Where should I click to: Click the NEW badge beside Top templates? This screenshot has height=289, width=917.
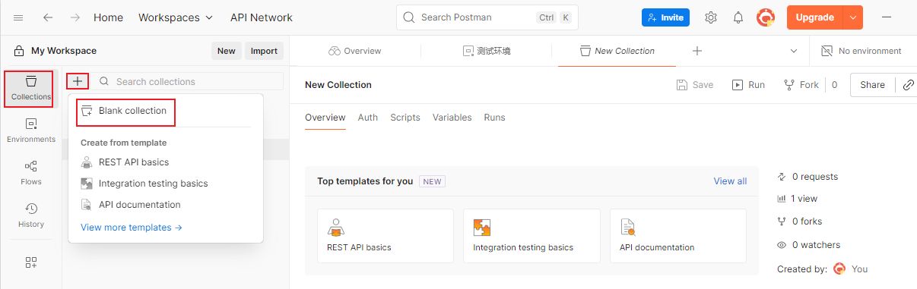[432, 181]
